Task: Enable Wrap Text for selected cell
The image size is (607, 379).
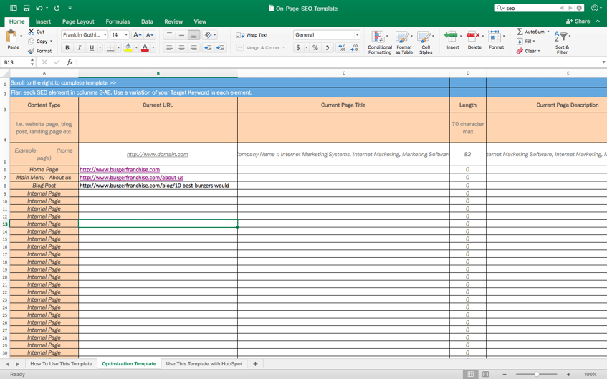Action: [252, 34]
